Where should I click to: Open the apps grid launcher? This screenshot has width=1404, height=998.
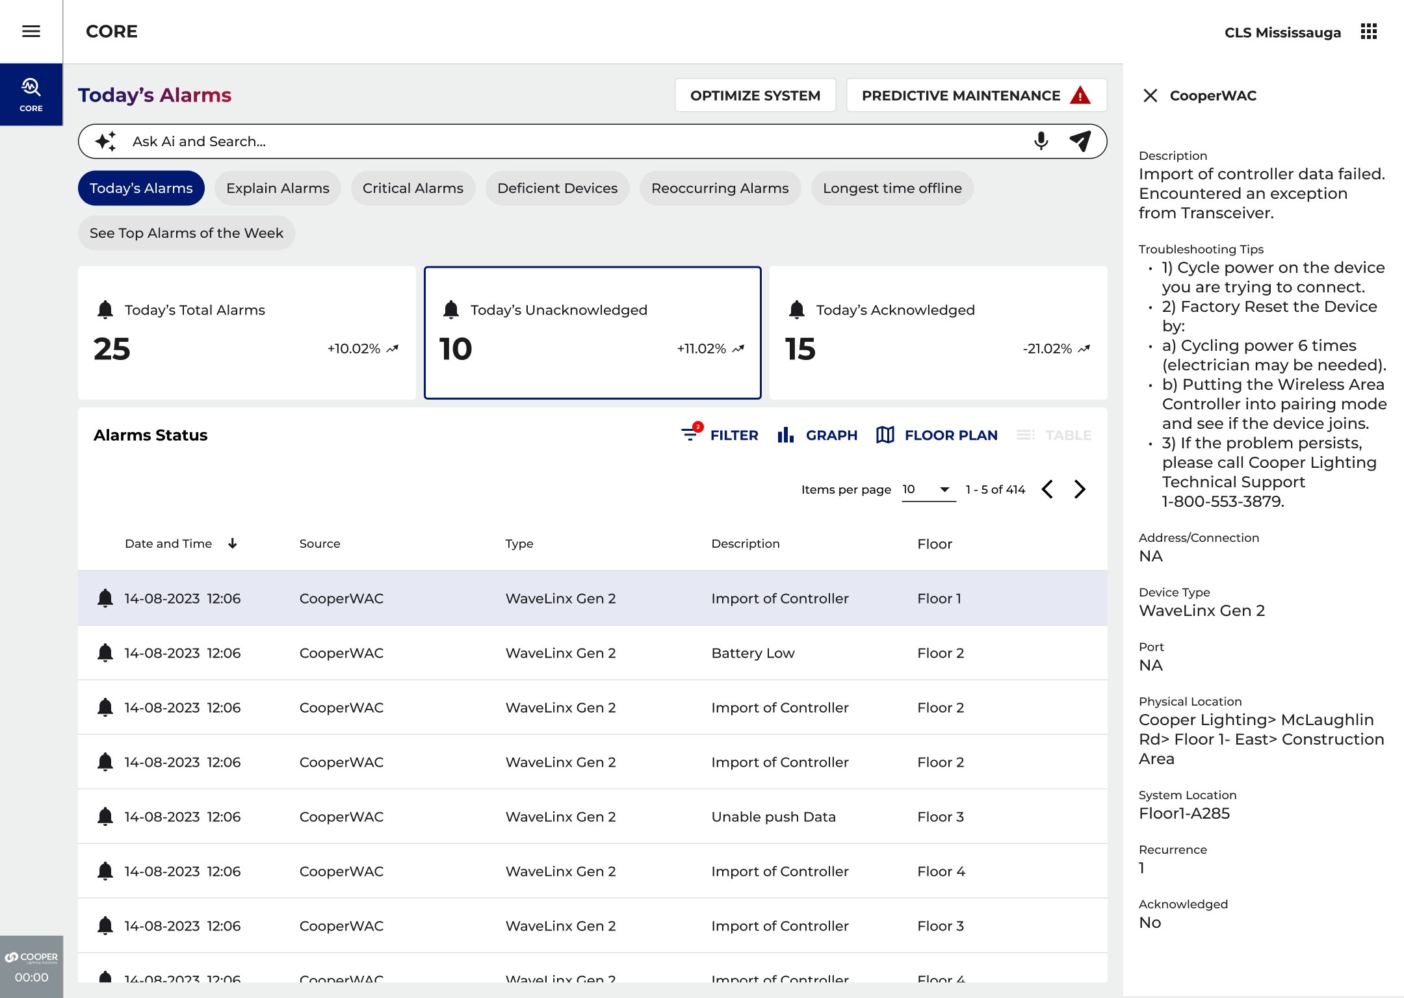1369,32
